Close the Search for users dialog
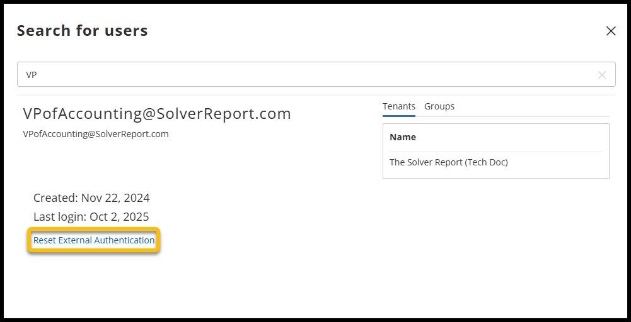The image size is (631, 322). (610, 31)
